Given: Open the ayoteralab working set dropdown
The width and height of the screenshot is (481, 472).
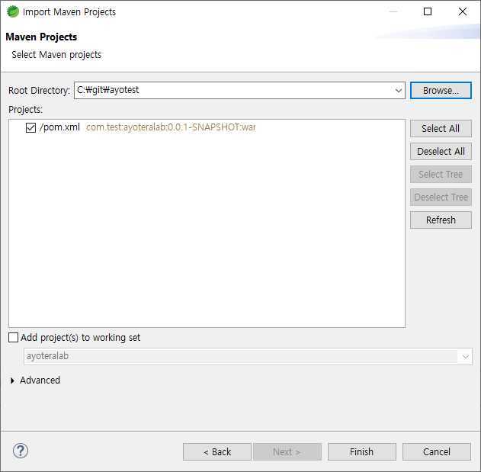Looking at the screenshot, I should [x=465, y=357].
